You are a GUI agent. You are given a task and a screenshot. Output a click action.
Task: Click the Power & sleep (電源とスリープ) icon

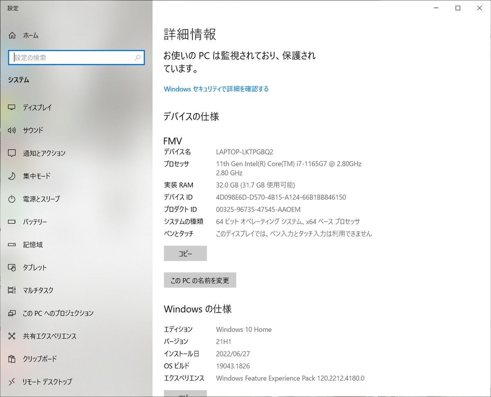click(x=12, y=199)
